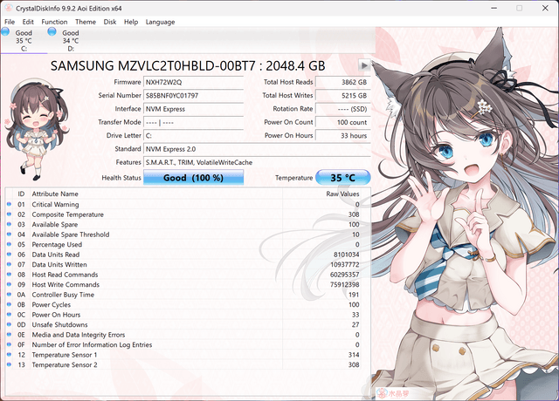Click status dot for row 0C Power On Hours

click(9, 315)
